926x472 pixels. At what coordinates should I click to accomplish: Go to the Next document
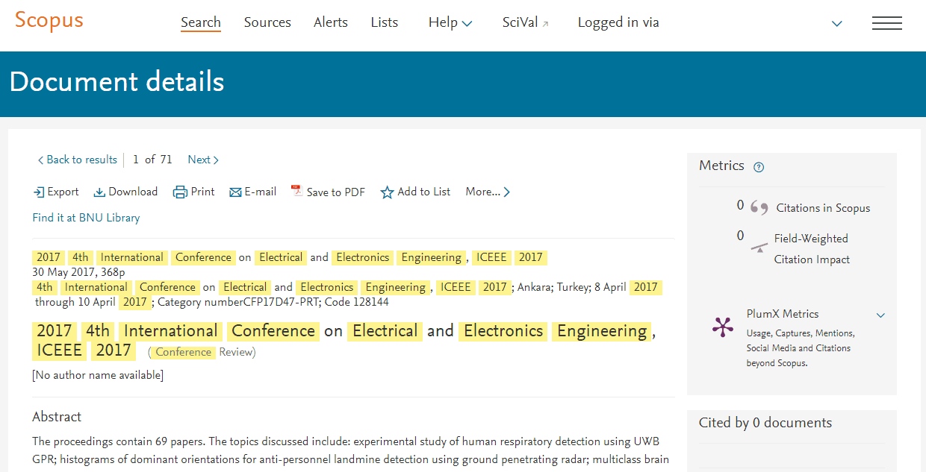point(203,160)
